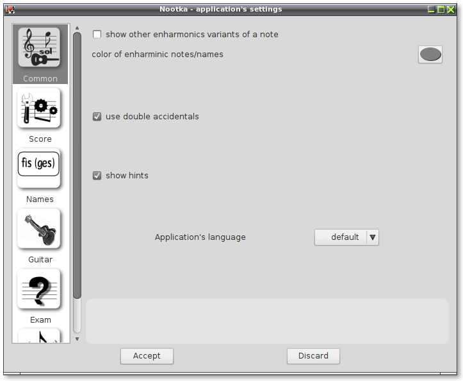Open Application's language dropdown
463x381 pixels.
click(x=346, y=237)
